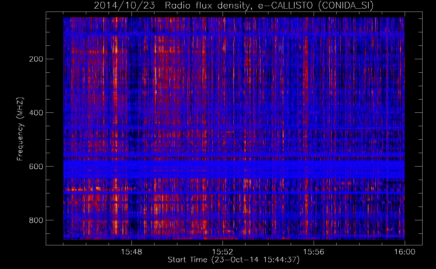
Task: Click the 'Frequency (MHZ)' axis label
Action: [x=20, y=129]
